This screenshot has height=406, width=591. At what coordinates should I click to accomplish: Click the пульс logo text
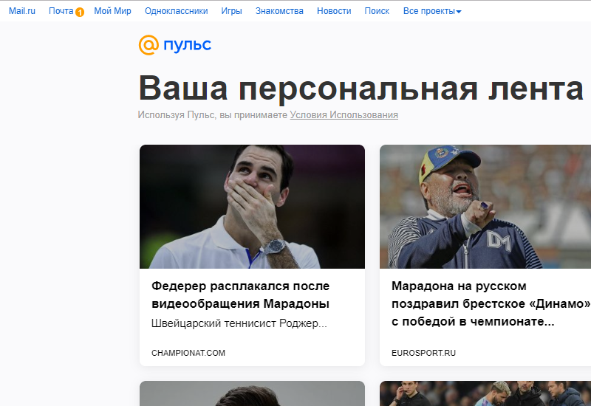(x=187, y=45)
